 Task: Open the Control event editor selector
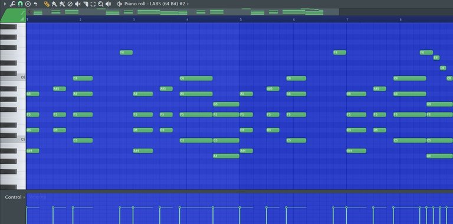(14, 197)
